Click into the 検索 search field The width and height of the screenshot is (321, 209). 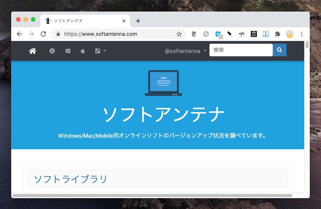241,50
